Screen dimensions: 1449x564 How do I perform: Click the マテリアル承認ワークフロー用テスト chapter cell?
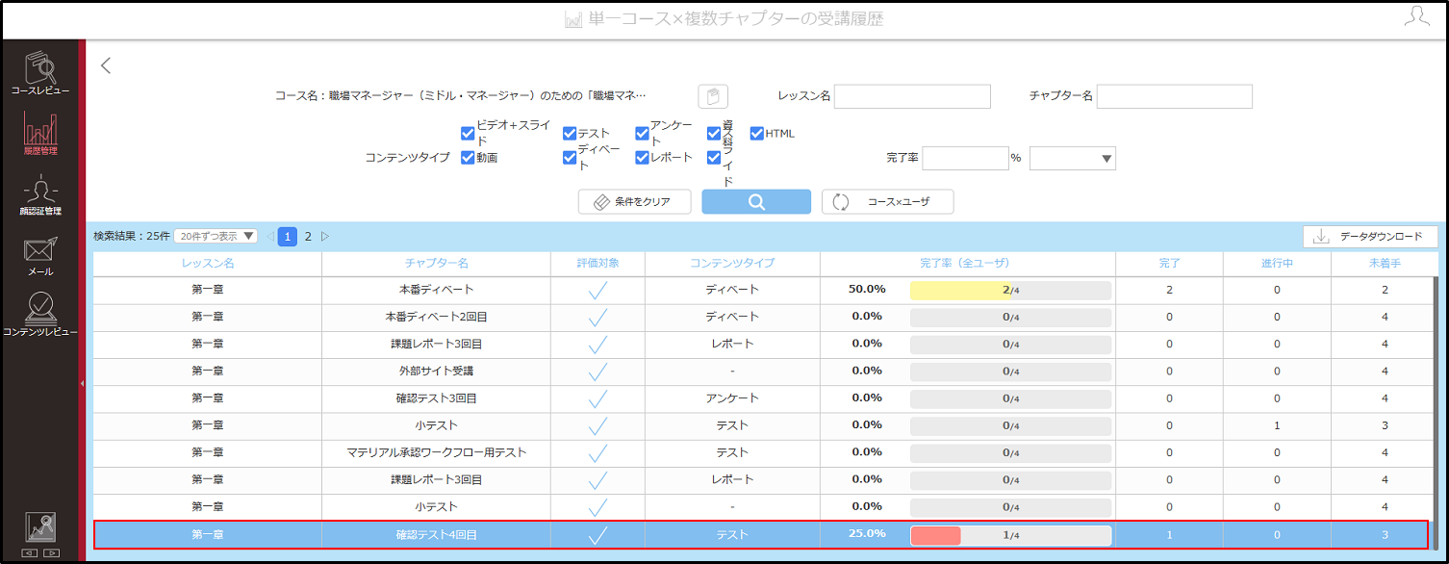tap(436, 451)
